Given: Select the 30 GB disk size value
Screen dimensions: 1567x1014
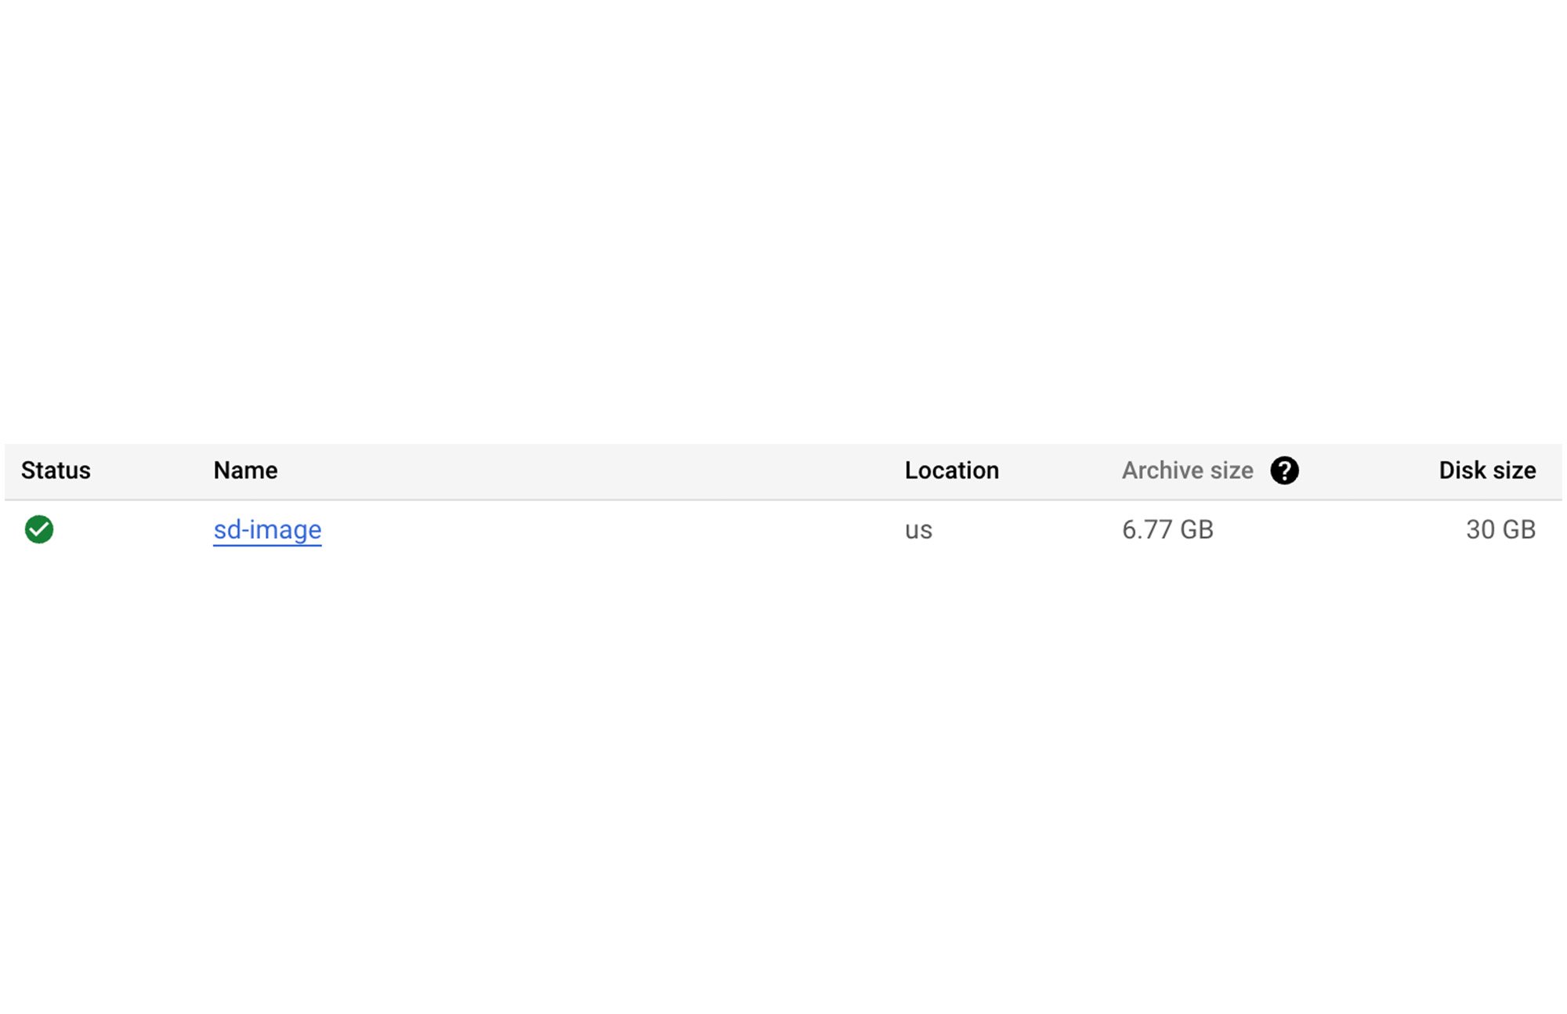Looking at the screenshot, I should click(1500, 530).
